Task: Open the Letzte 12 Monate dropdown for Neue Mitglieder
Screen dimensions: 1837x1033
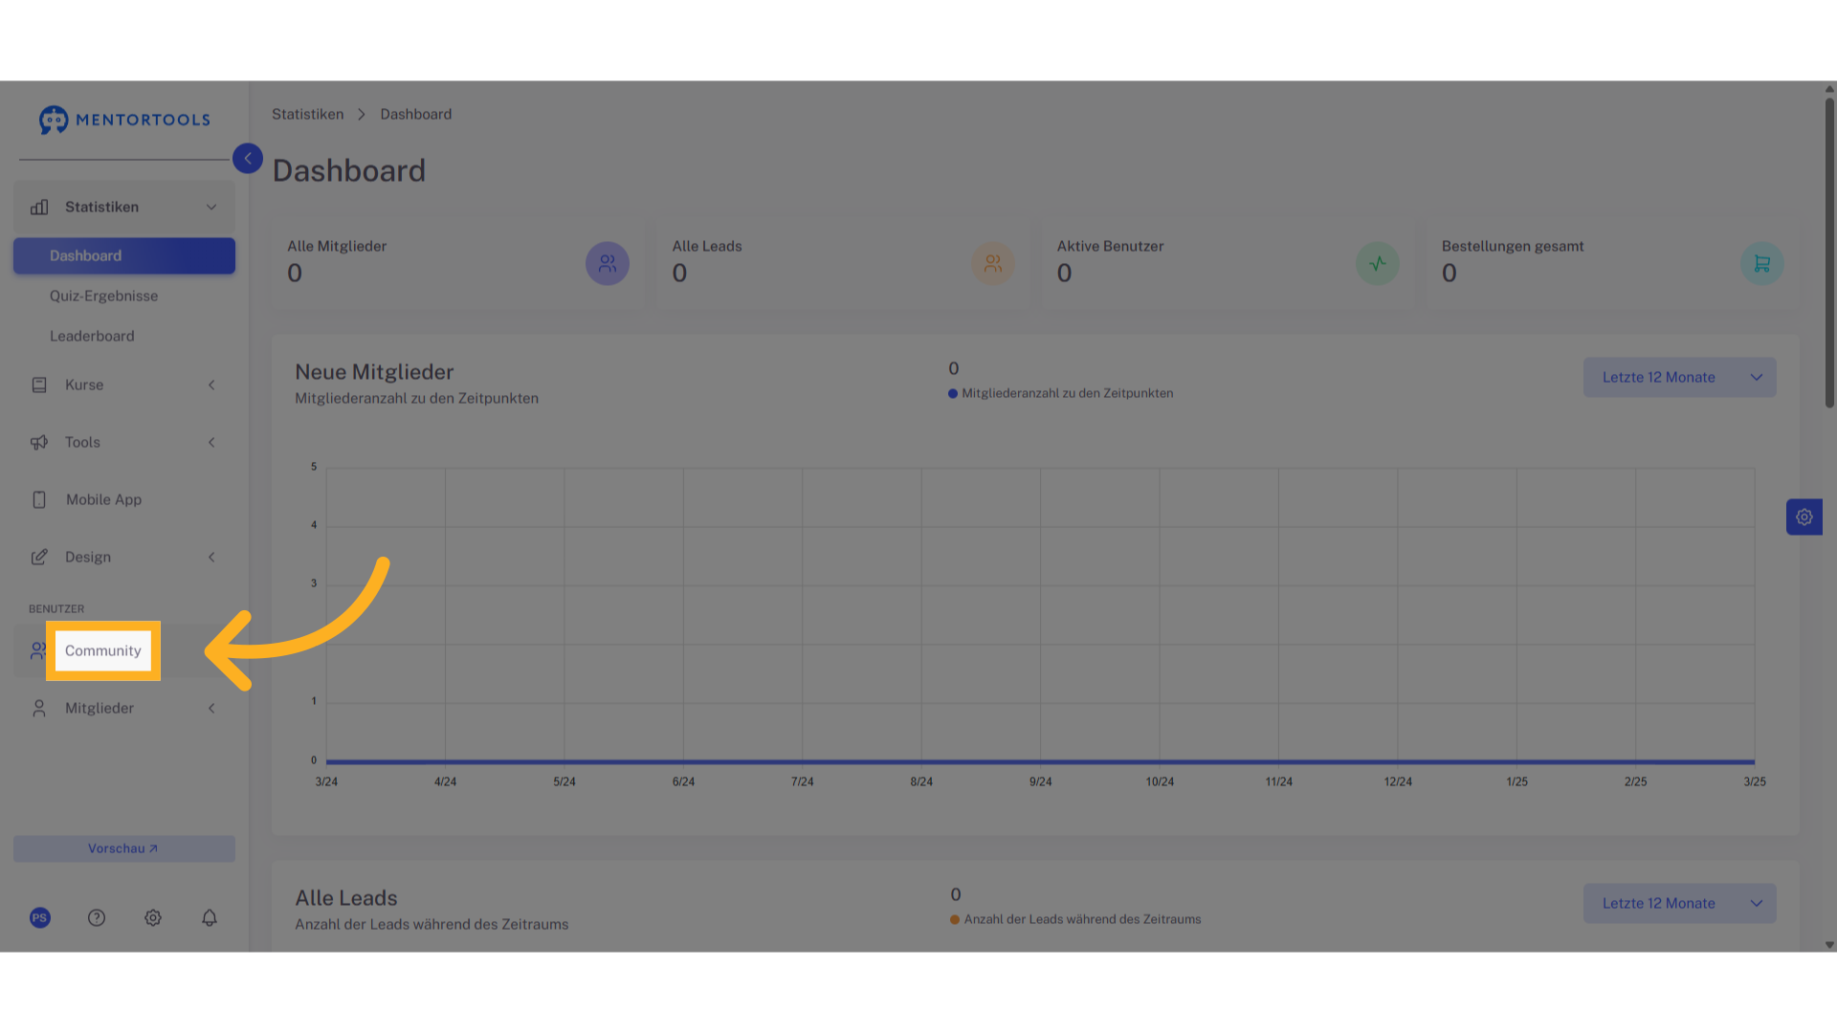Action: tap(1680, 378)
